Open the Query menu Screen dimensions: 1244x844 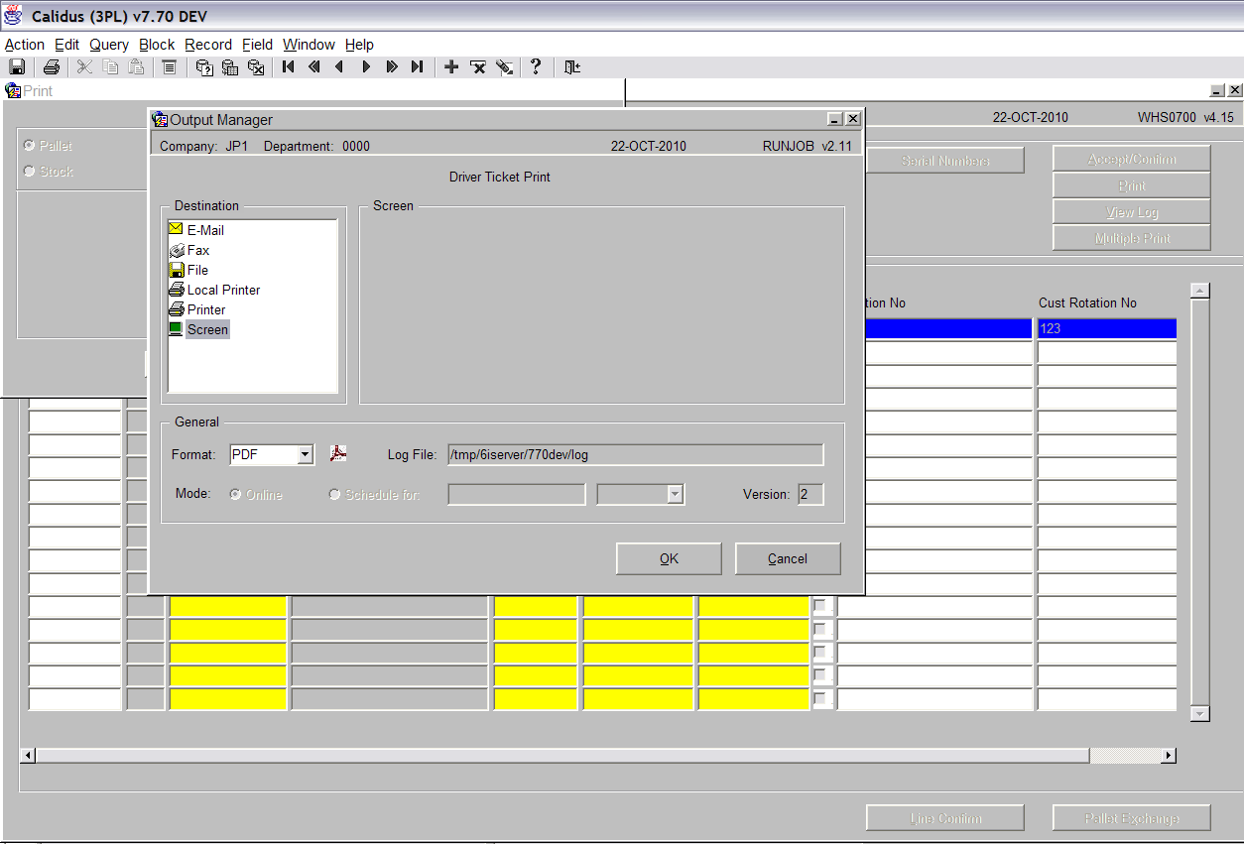pos(109,45)
